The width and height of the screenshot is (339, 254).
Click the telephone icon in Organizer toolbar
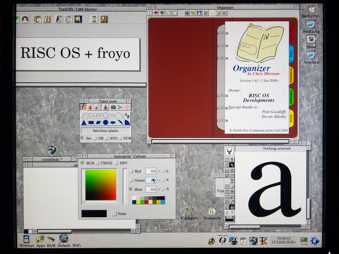pos(218,13)
